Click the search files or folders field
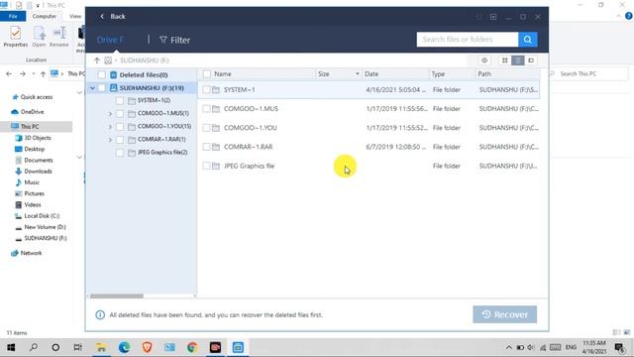This screenshot has height=357, width=634. [x=468, y=40]
